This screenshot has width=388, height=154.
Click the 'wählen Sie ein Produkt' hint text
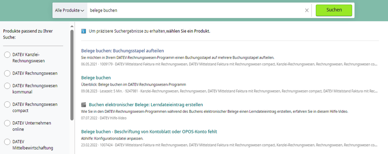click(188, 31)
